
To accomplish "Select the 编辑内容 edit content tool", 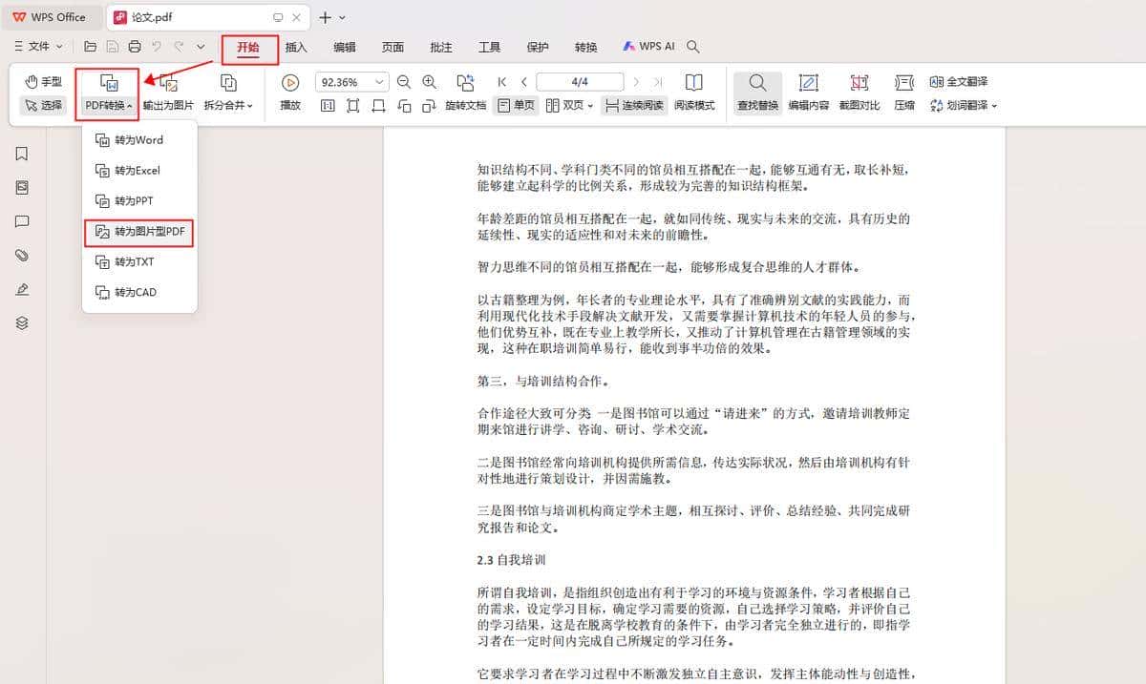I will (809, 91).
